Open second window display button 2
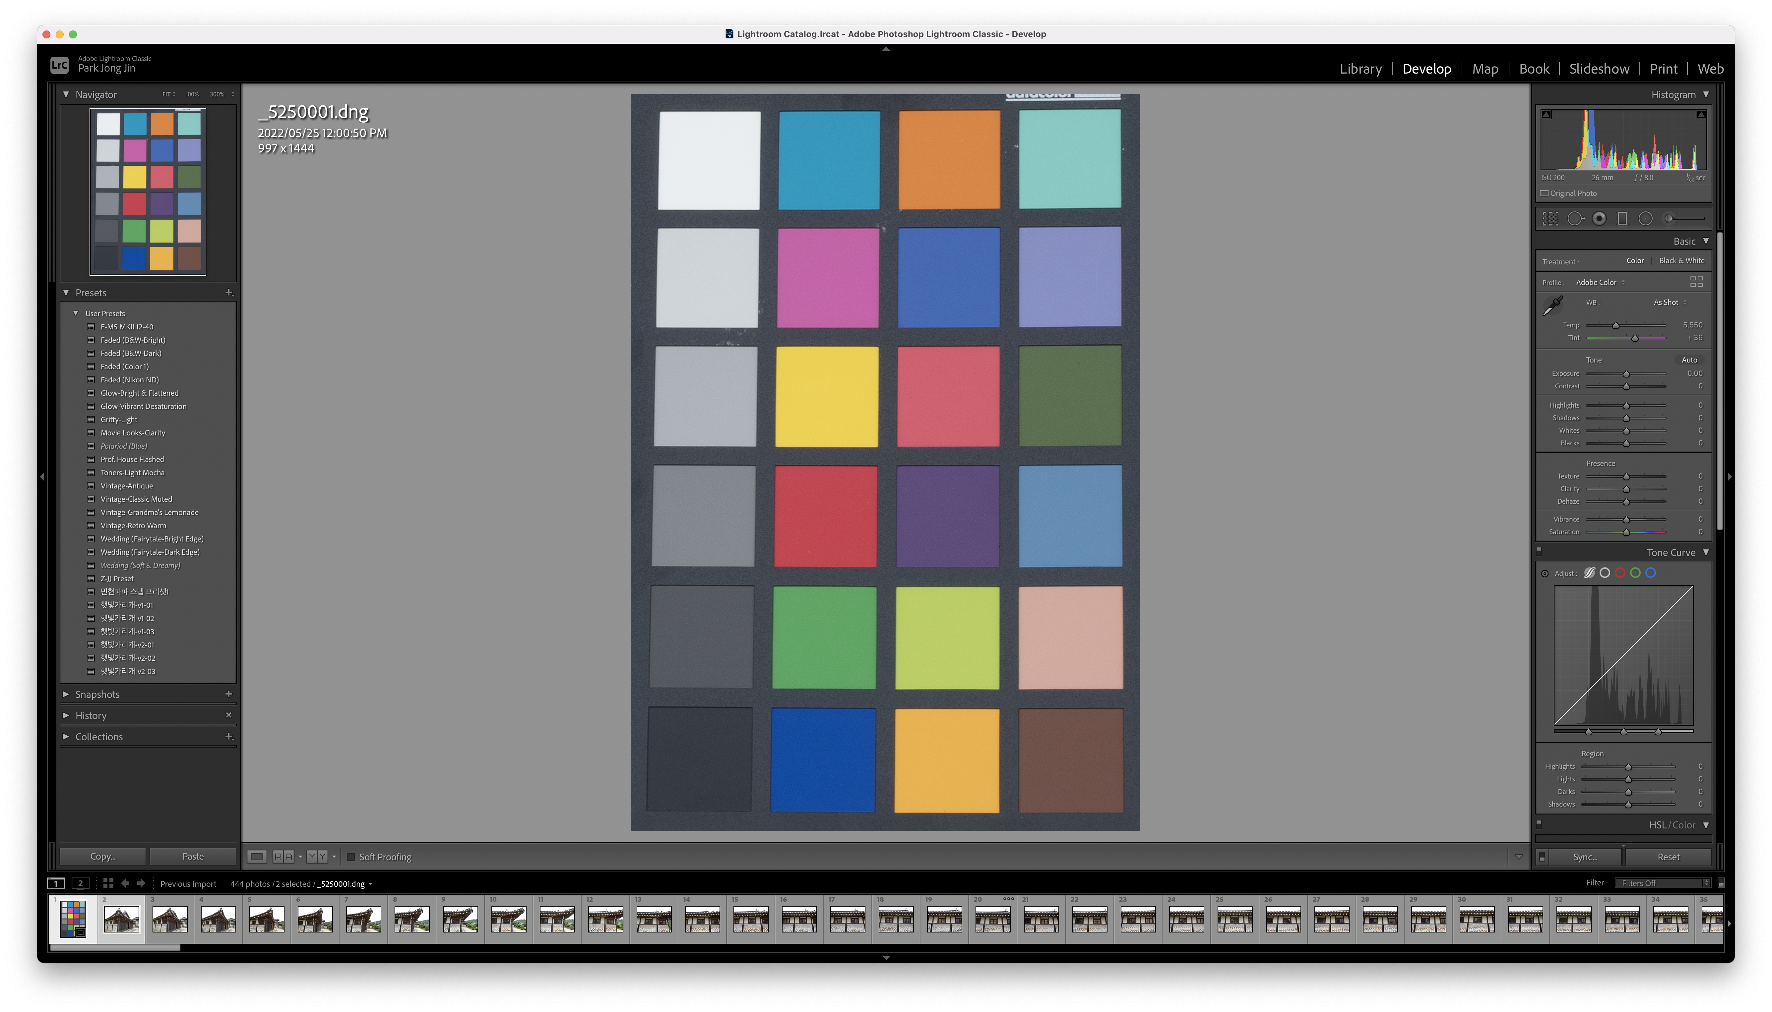Screen dimensions: 1772x1012 click(80, 883)
